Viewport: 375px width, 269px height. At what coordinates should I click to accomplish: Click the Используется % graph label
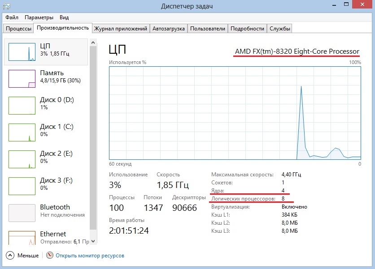[127, 62]
